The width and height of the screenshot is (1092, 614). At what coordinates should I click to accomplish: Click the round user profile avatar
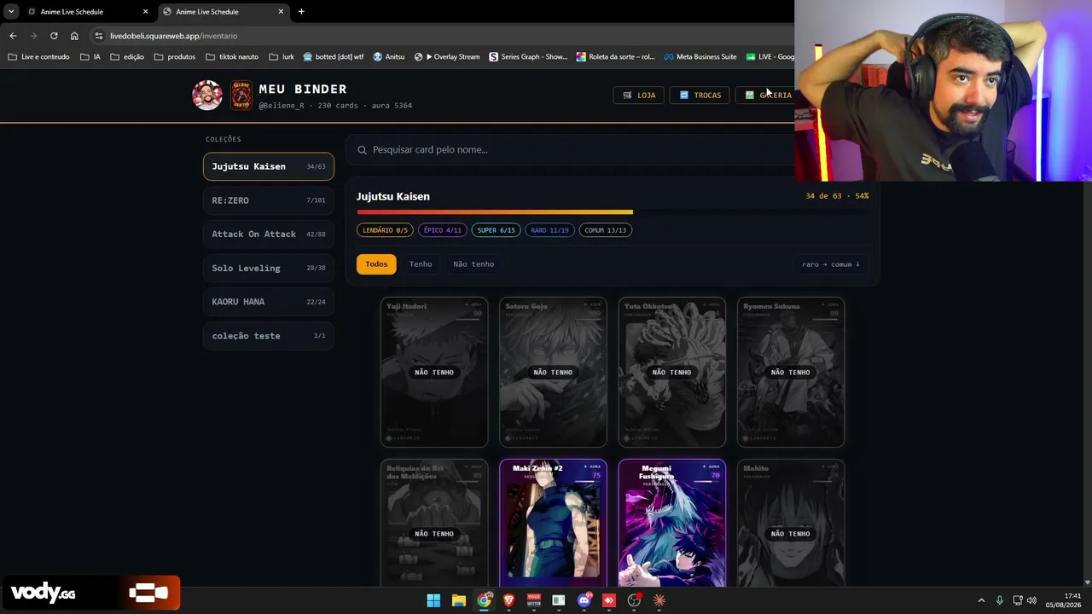click(207, 96)
